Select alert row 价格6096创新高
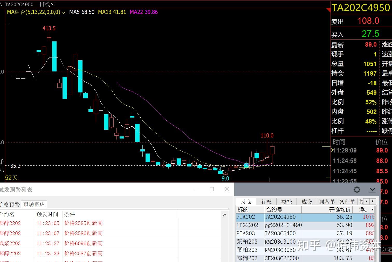This screenshot has width=392, height=262. 110,243
